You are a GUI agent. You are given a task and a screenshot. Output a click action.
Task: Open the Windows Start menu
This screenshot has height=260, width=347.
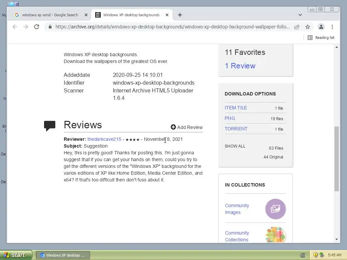16,255
